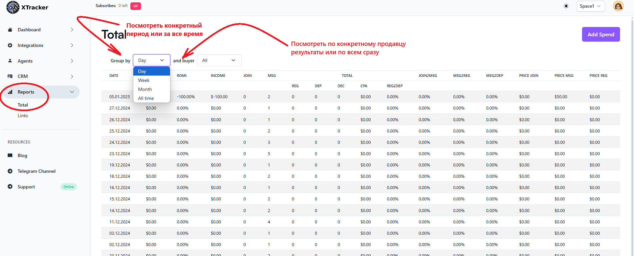
Task: Open the Links report page
Action: pyautogui.click(x=23, y=116)
